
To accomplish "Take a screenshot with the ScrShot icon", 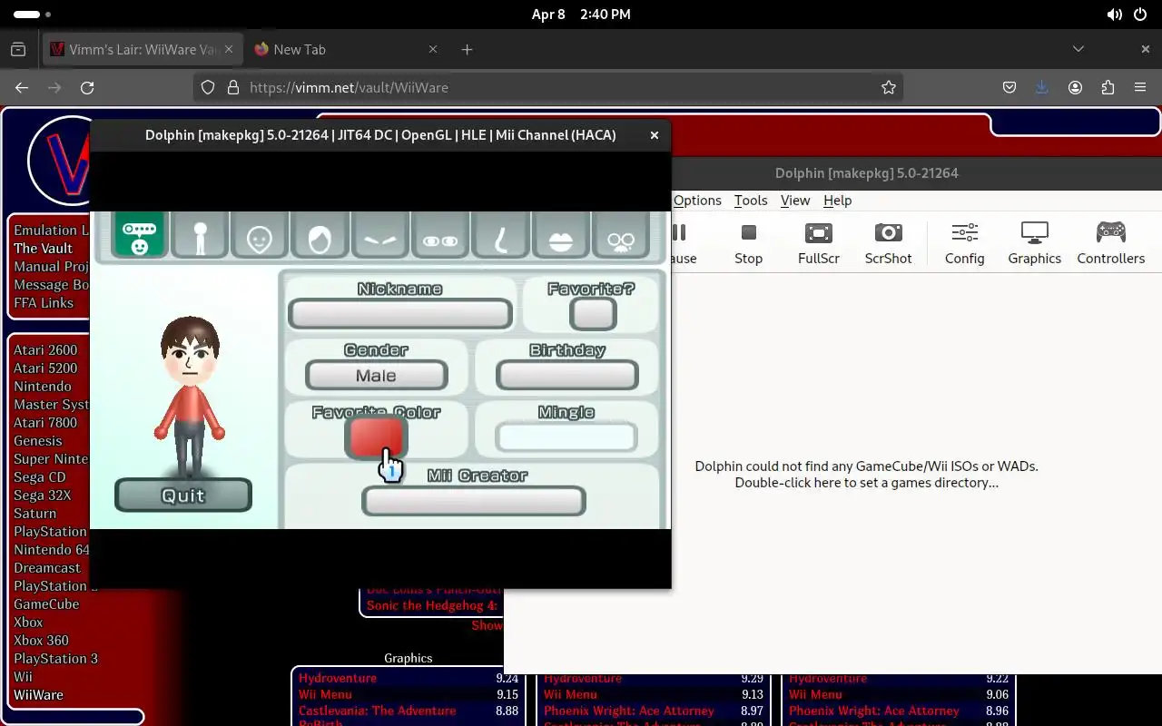I will coord(888,243).
